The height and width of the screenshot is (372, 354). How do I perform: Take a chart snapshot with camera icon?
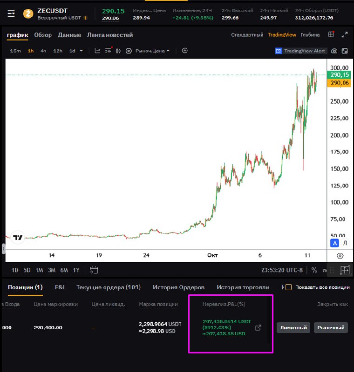coord(334,51)
